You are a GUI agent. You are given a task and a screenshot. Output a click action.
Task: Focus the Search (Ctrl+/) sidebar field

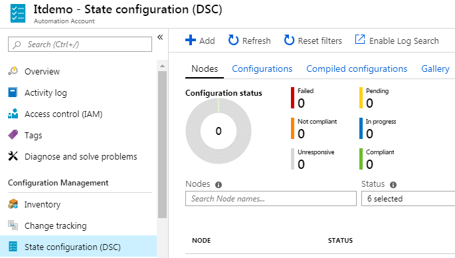80,44
